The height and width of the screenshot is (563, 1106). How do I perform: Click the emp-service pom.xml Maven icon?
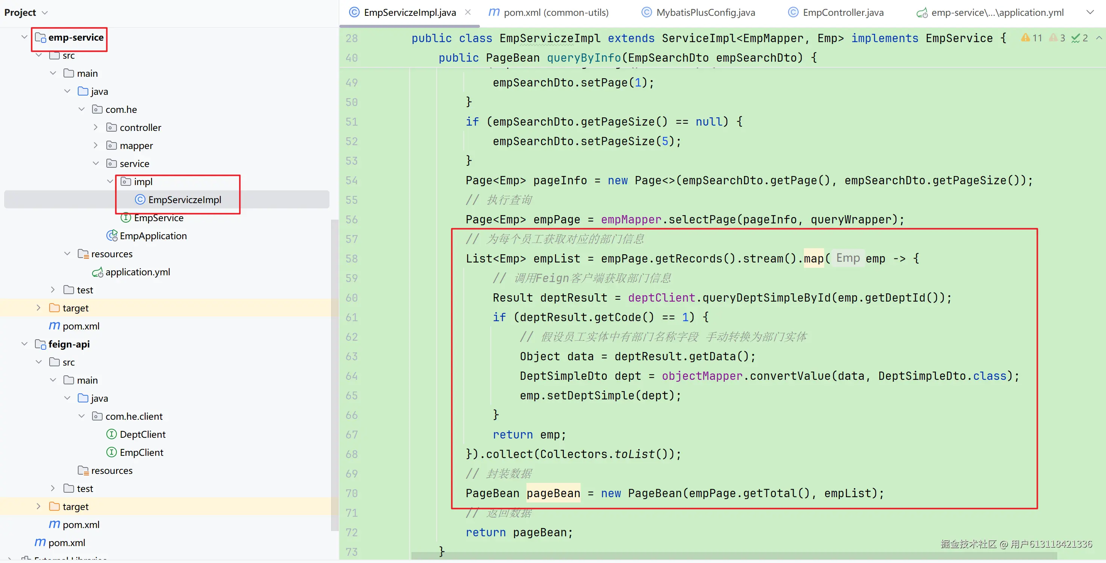pos(54,326)
